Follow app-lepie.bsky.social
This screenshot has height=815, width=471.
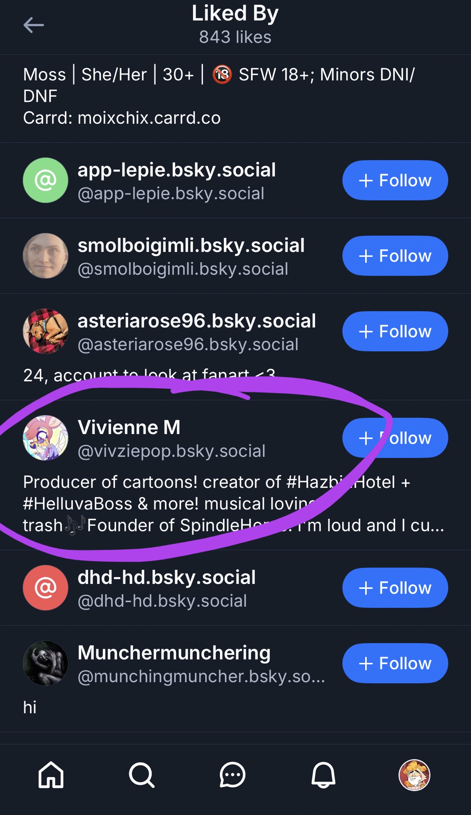click(395, 180)
